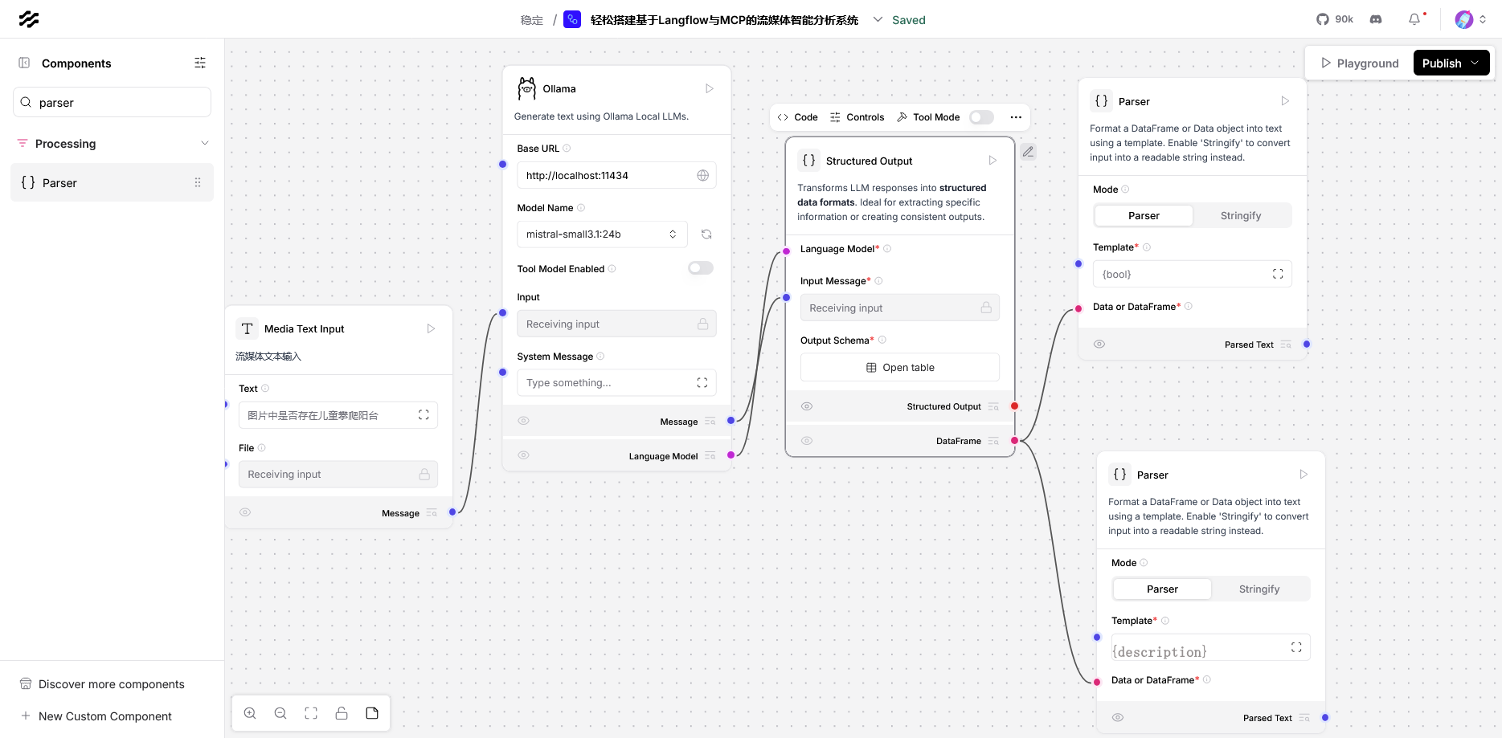Add a note to canvas
The width and height of the screenshot is (1502, 738).
pos(372,713)
